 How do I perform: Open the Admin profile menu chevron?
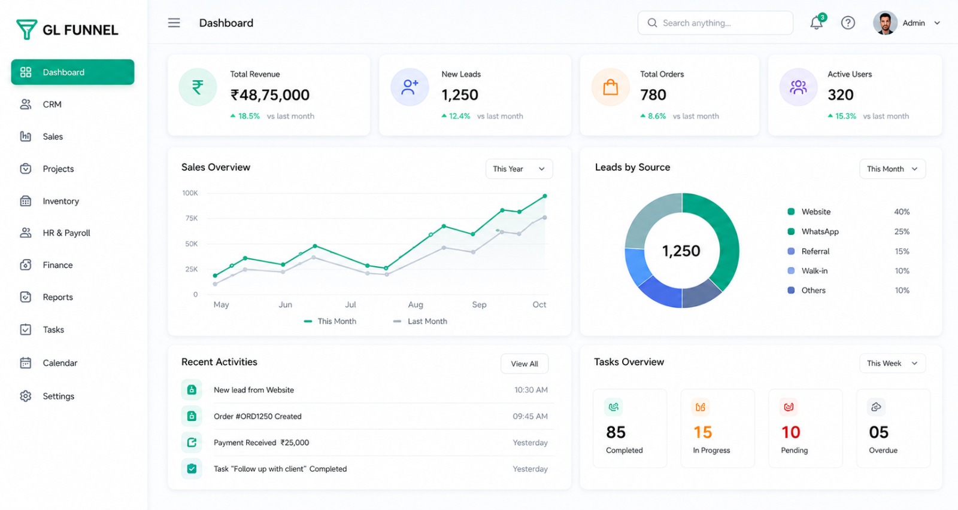coord(937,23)
